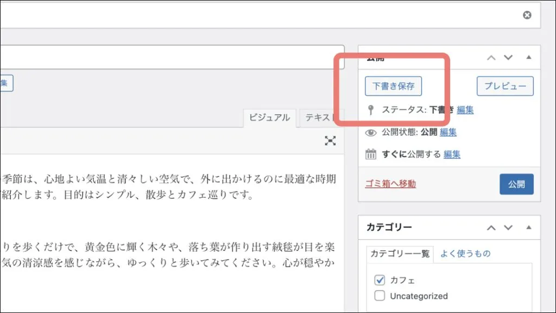Switch editor to ビジュアル tab
The height and width of the screenshot is (313, 556).
(269, 118)
